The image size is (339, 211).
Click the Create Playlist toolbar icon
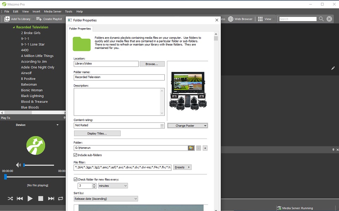click(39, 19)
